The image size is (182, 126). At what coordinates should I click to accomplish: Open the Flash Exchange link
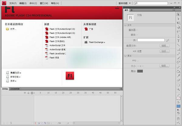coord(97,42)
